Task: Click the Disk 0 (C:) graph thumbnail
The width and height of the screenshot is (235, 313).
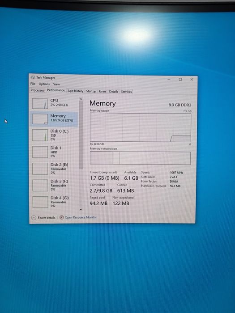Action: pyautogui.click(x=40, y=135)
